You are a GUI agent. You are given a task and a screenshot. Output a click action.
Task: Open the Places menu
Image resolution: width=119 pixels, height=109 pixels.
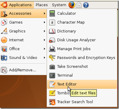(42, 5)
